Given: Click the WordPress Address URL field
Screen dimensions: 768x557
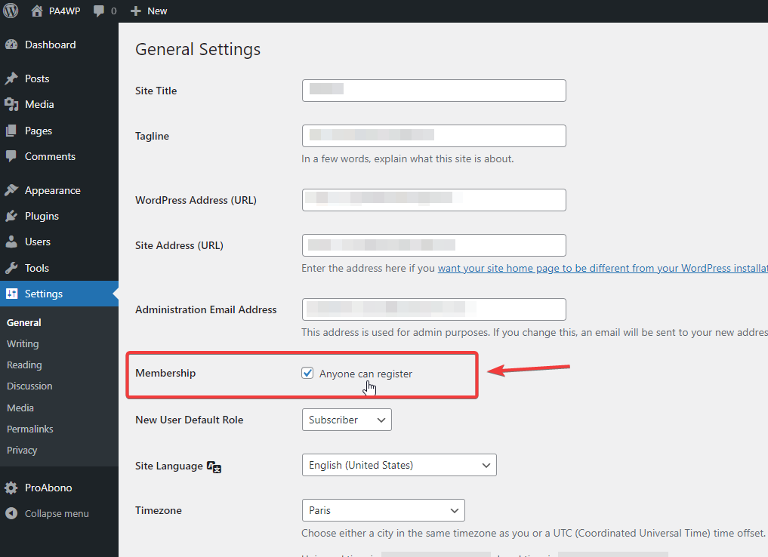Looking at the screenshot, I should coord(434,200).
